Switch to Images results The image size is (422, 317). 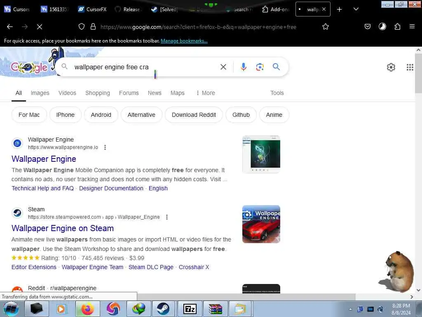point(40,93)
